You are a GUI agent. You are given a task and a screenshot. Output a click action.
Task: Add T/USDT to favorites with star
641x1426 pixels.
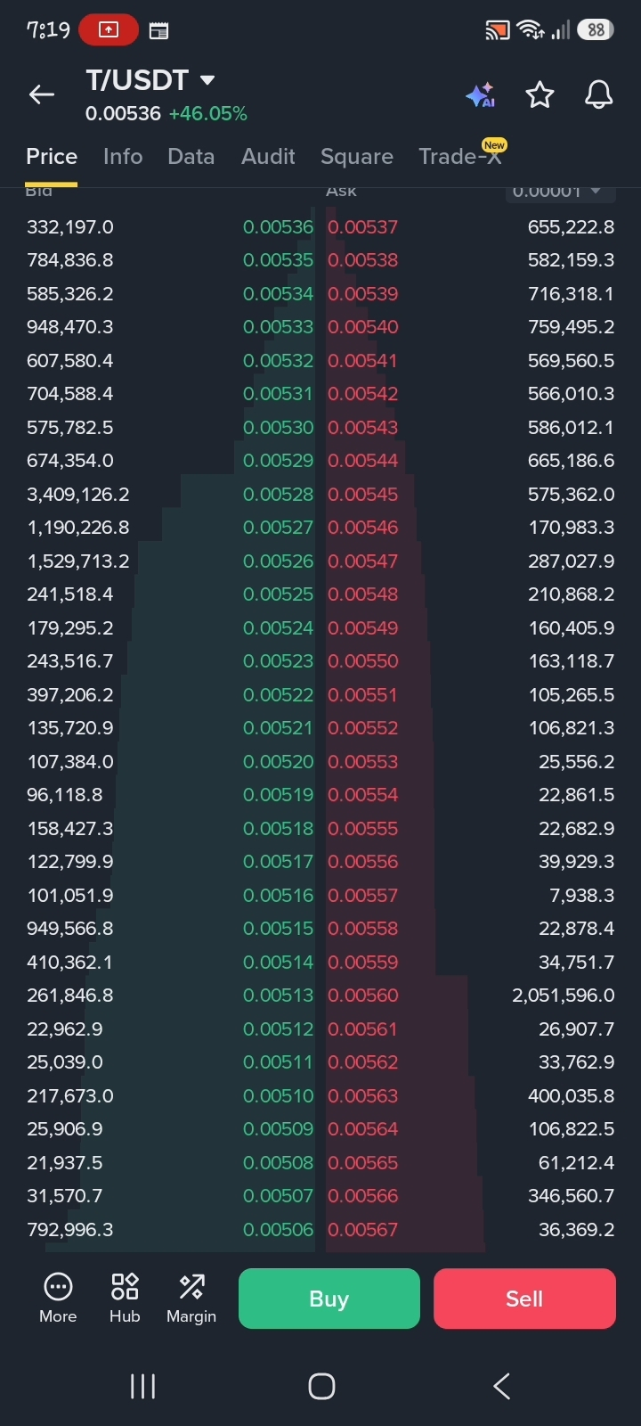[x=540, y=94]
